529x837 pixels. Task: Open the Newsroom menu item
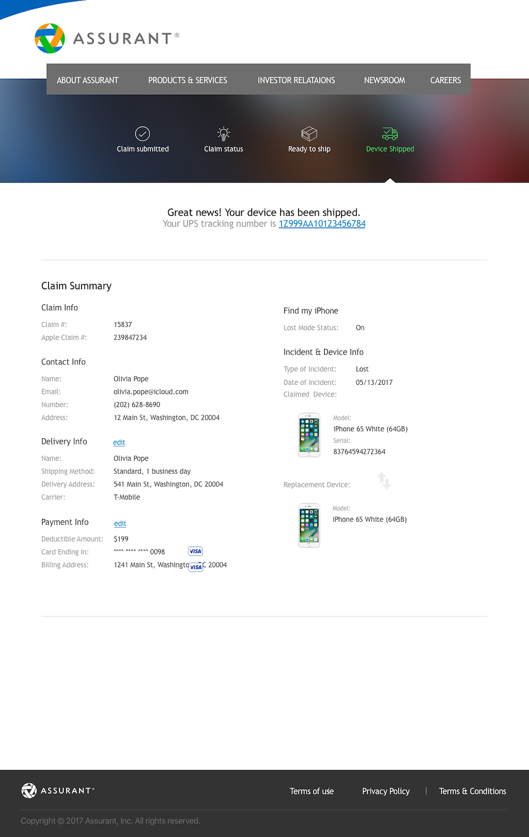384,80
